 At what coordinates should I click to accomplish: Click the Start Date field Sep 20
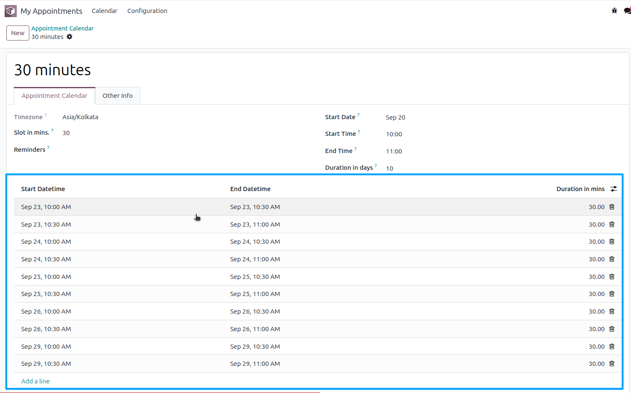point(395,117)
